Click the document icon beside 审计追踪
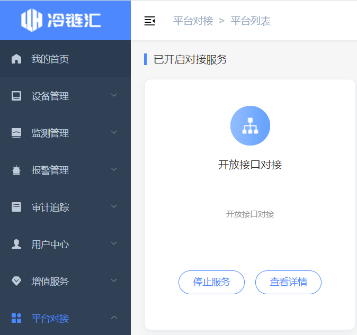 pos(16,207)
